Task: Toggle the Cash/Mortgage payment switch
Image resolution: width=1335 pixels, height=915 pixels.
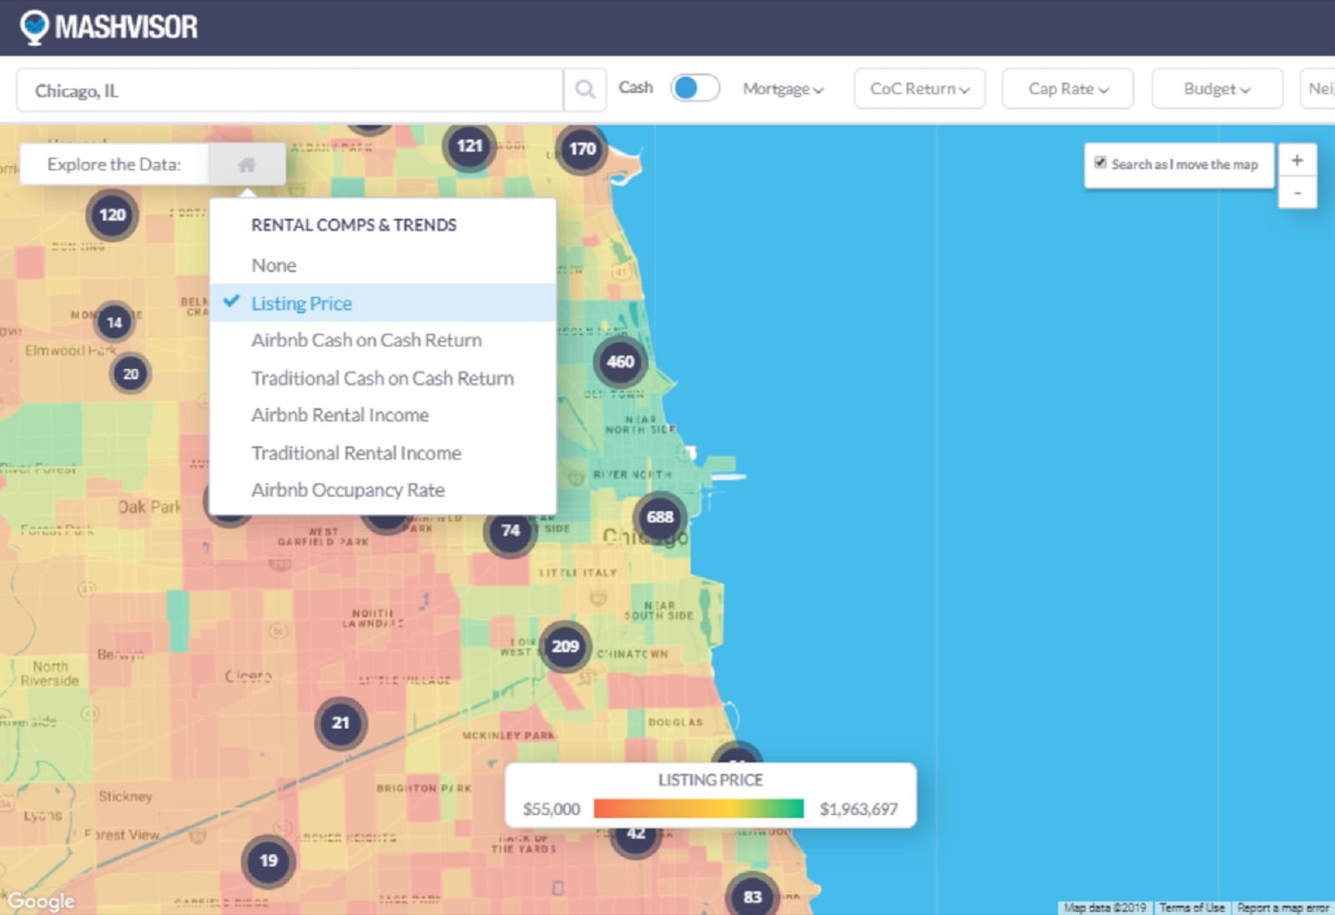Action: pyautogui.click(x=694, y=87)
